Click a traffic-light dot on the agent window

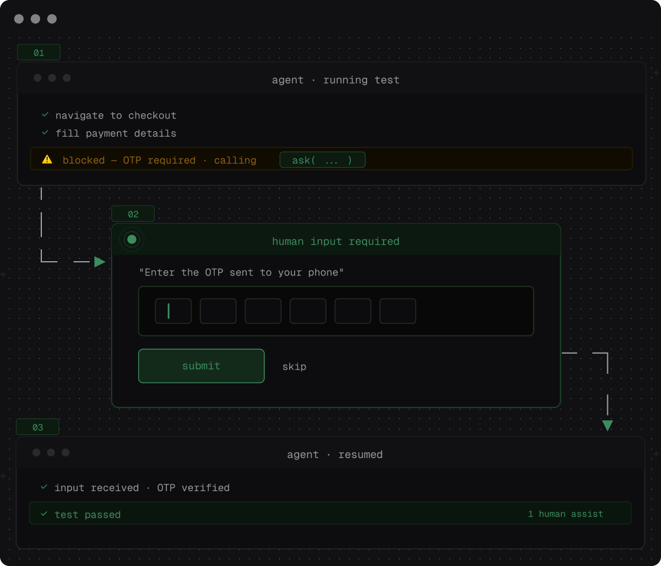click(37, 77)
